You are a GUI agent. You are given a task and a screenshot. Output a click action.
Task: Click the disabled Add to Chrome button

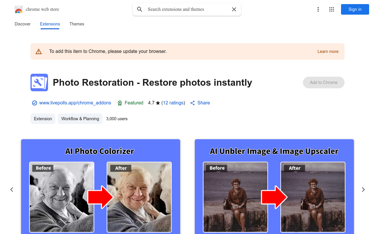coord(324,82)
